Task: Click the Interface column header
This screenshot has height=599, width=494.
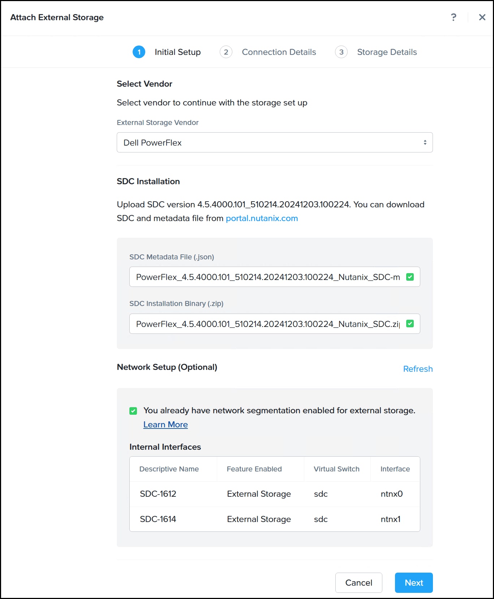Action: [395, 469]
